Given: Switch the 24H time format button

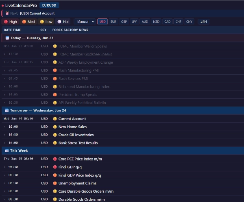Looking at the screenshot, I should [204, 22].
